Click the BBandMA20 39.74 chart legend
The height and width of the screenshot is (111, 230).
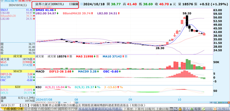point(78,13)
